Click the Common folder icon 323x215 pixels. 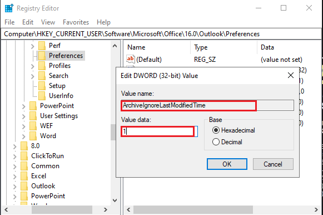point(24,166)
